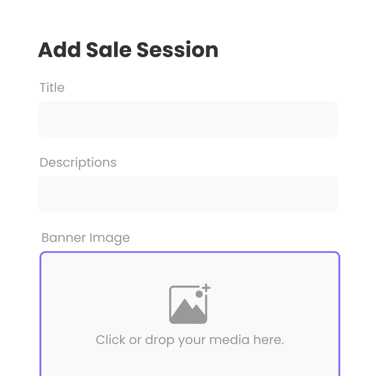This screenshot has height=376, width=376.
Task: Click the empty area below the upload prompt text
Action: [x=190, y=362]
